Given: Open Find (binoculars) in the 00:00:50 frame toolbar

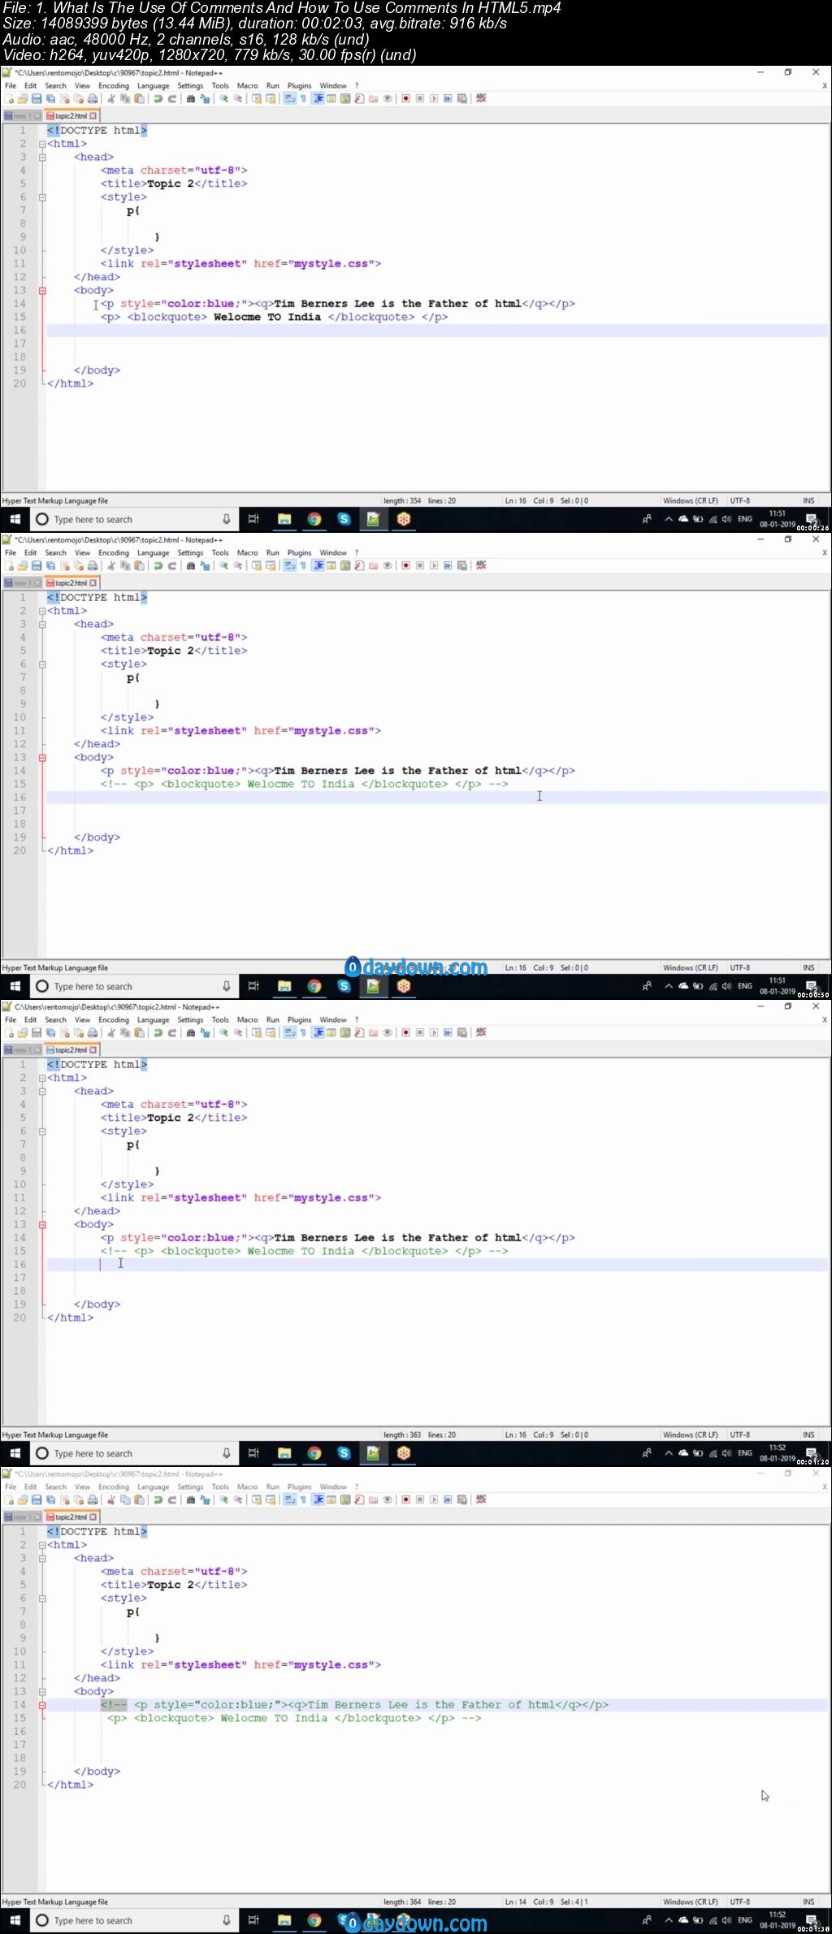Looking at the screenshot, I should click(191, 565).
